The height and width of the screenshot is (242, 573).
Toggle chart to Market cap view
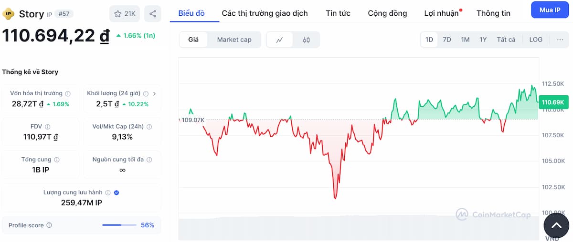[234, 40]
